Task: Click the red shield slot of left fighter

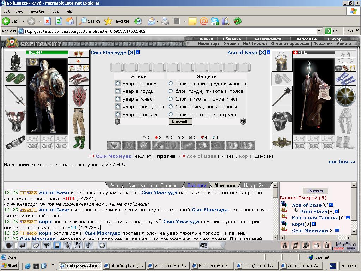Action: tap(79, 97)
